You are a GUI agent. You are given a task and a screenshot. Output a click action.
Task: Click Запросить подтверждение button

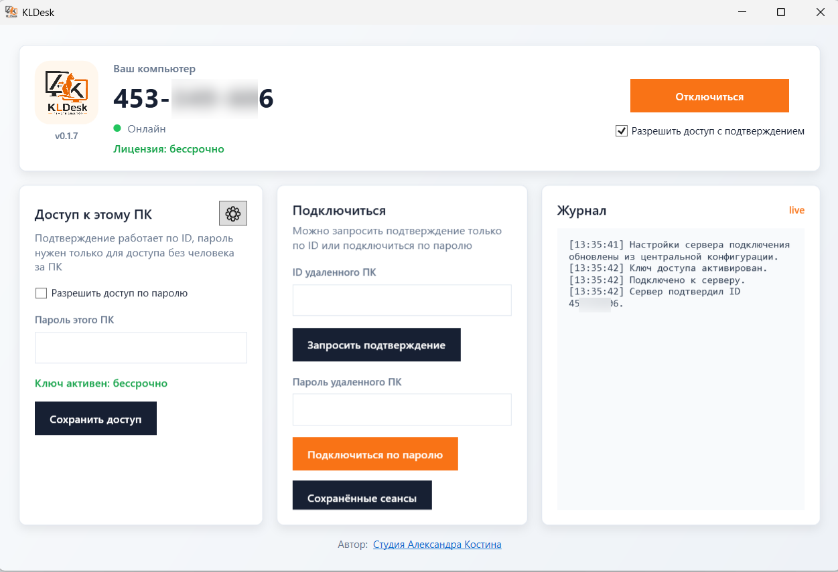[376, 345]
